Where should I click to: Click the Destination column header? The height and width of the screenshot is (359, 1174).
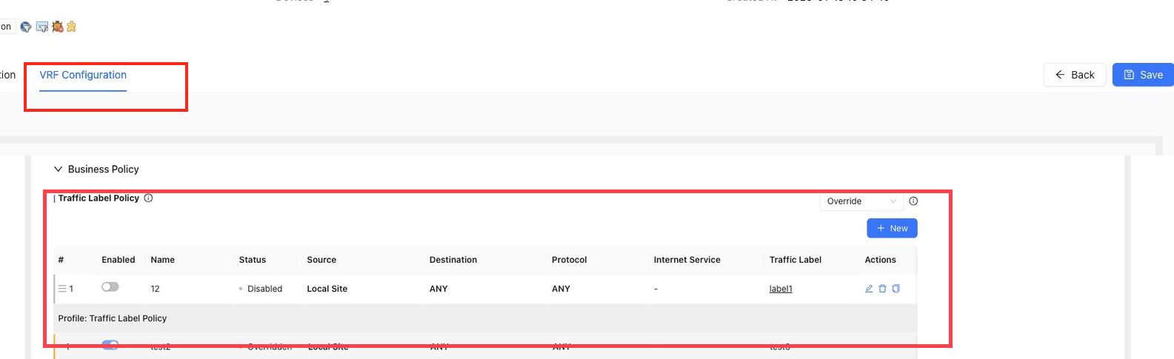pos(453,260)
